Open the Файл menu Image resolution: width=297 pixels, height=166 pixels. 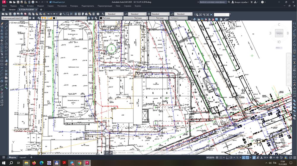(4, 6)
